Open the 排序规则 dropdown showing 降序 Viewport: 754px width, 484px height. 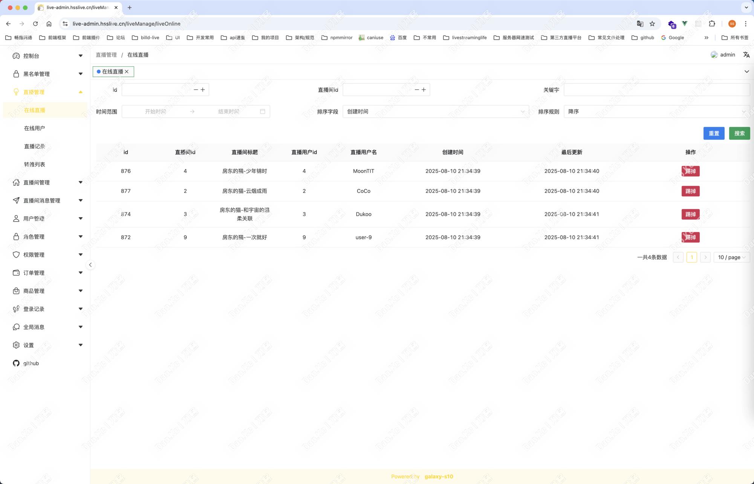(656, 111)
